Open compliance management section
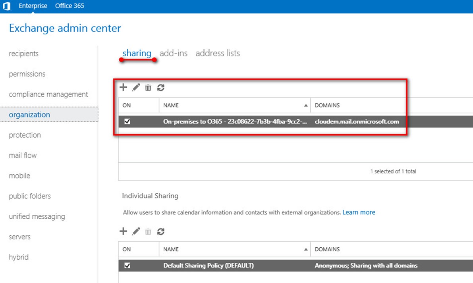The height and width of the screenshot is (283, 473). pyautogui.click(x=48, y=94)
